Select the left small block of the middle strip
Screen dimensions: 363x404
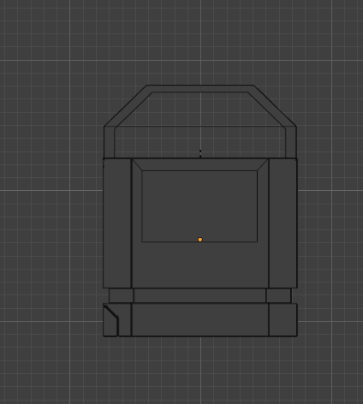pyautogui.click(x=121, y=295)
